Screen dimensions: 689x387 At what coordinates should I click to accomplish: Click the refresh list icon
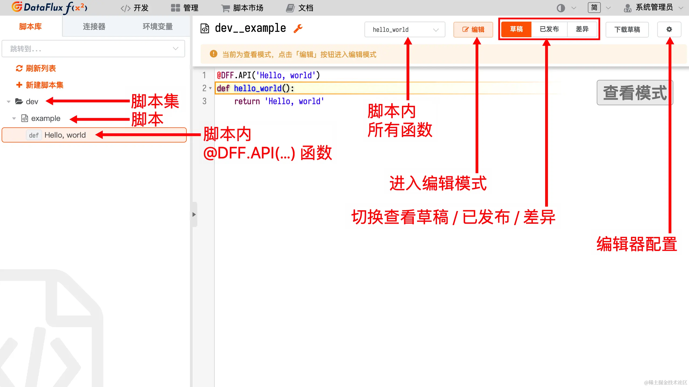pyautogui.click(x=19, y=68)
